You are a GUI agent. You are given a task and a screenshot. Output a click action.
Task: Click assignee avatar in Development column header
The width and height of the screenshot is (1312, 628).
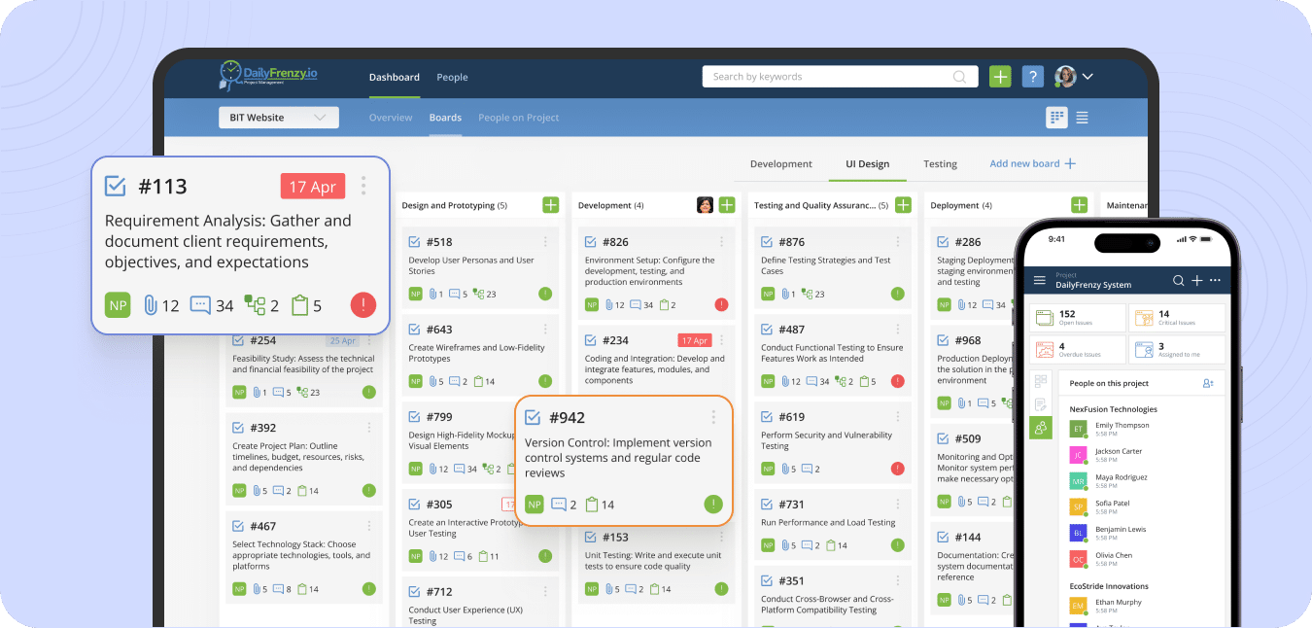pos(706,205)
